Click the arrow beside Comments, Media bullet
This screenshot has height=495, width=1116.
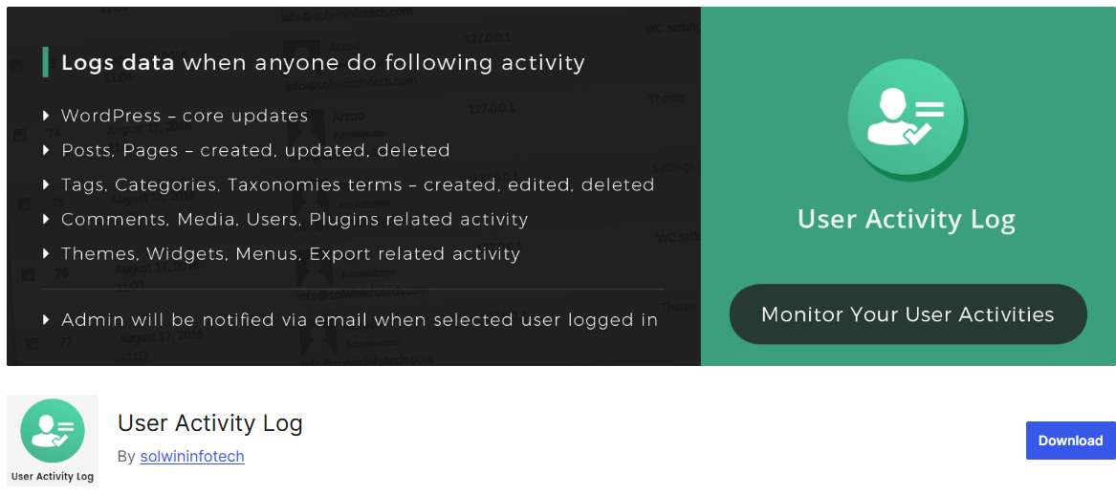tap(46, 218)
